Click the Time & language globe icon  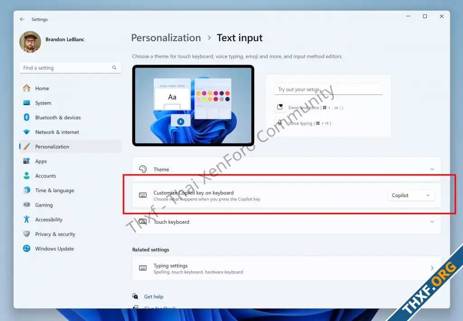pyautogui.click(x=27, y=190)
